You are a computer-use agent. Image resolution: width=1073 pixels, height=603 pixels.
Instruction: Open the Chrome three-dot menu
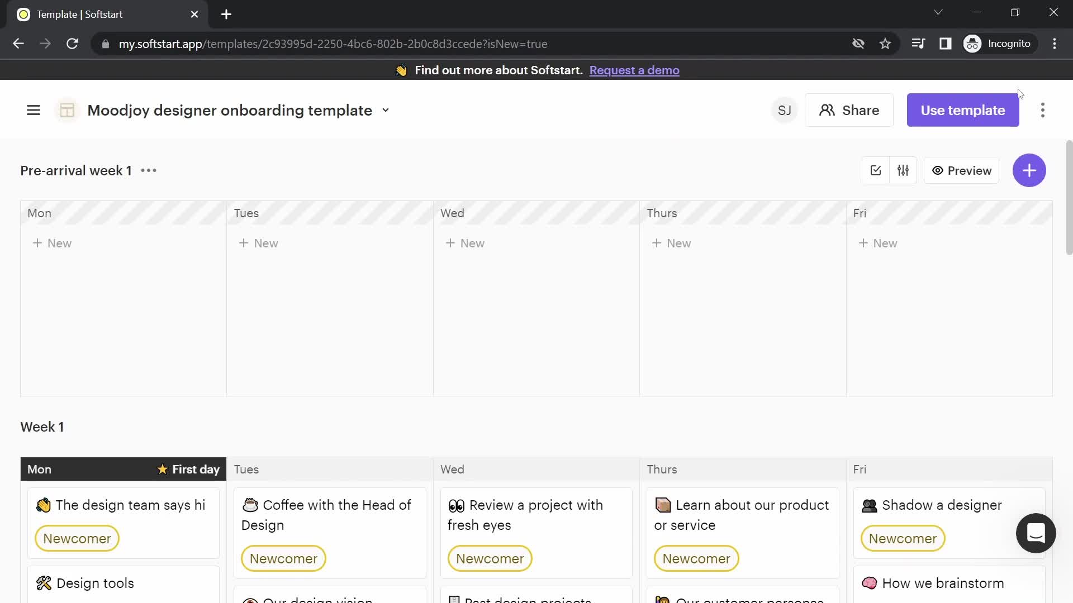click(x=1055, y=44)
